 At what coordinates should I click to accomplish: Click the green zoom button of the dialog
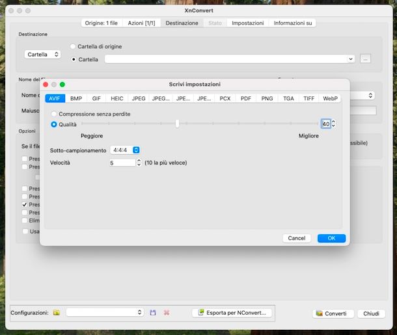click(x=62, y=85)
